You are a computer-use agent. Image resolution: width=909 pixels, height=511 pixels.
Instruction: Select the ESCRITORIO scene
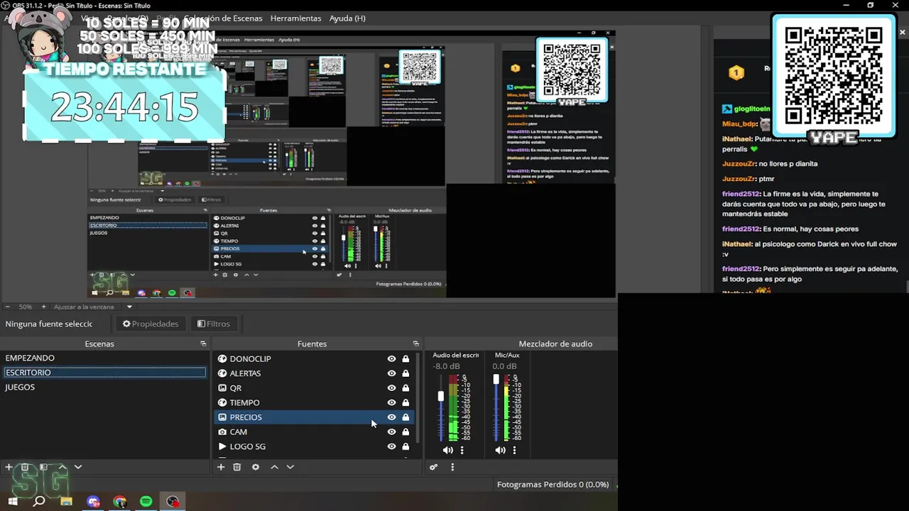pos(104,372)
